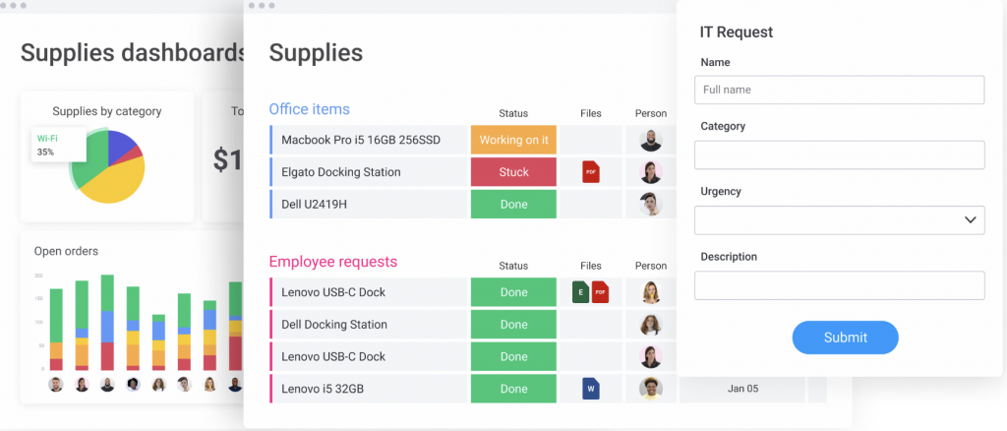Collapse the Office items group
The height and width of the screenshot is (431, 1007).
(309, 109)
